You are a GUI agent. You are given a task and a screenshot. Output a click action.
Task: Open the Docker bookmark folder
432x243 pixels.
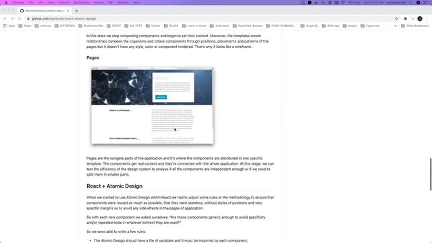[153, 26]
